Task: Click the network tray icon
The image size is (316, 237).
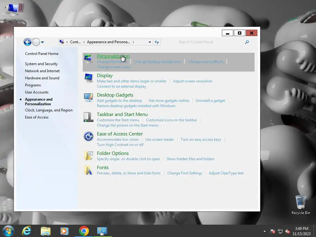Action: click(x=280, y=231)
